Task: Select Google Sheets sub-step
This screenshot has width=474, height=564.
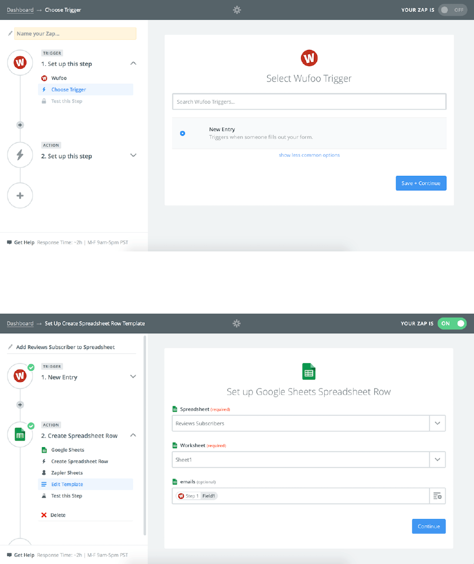Action: tap(85, 450)
